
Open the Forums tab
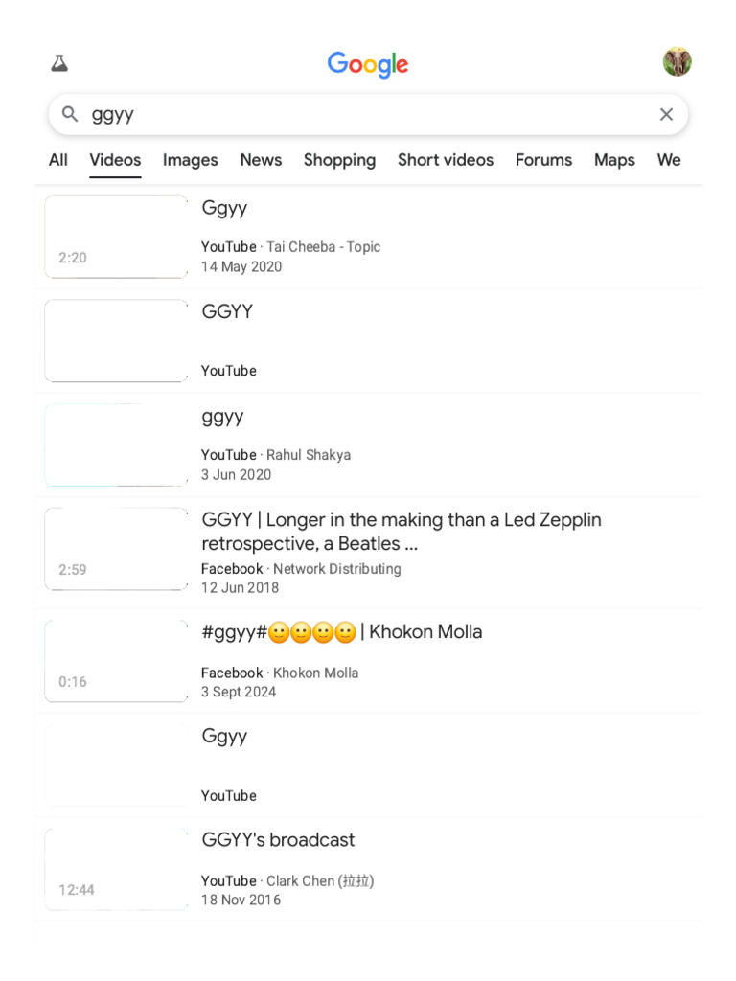[x=543, y=160]
